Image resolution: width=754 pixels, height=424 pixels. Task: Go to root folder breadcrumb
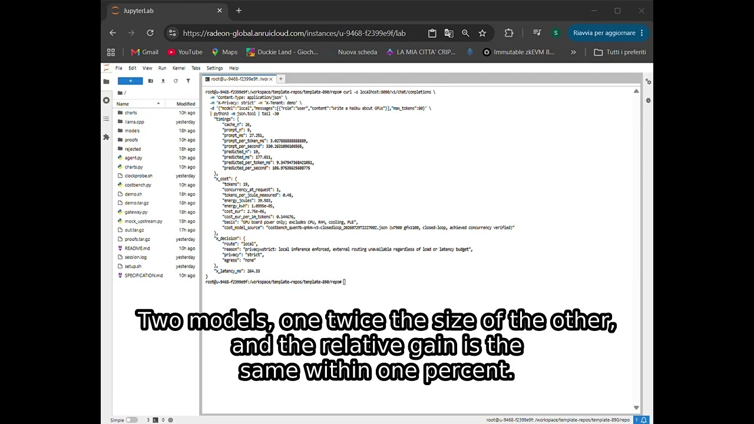point(121,93)
